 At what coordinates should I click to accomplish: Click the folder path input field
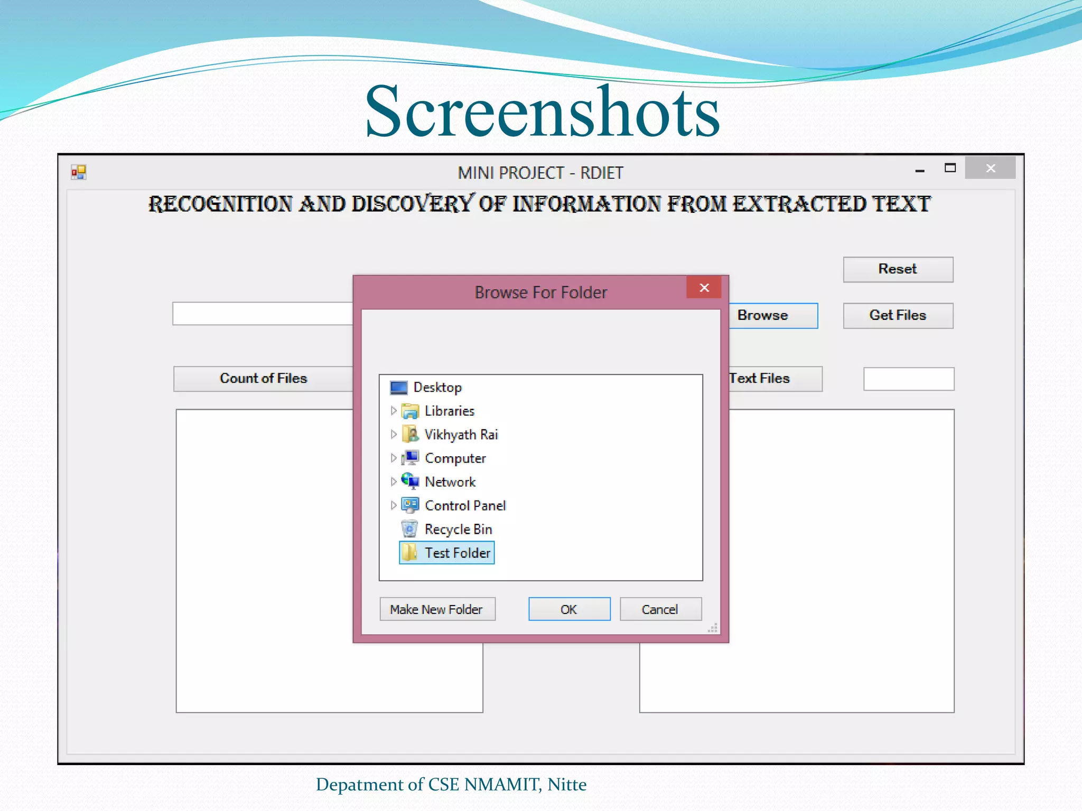coord(263,314)
